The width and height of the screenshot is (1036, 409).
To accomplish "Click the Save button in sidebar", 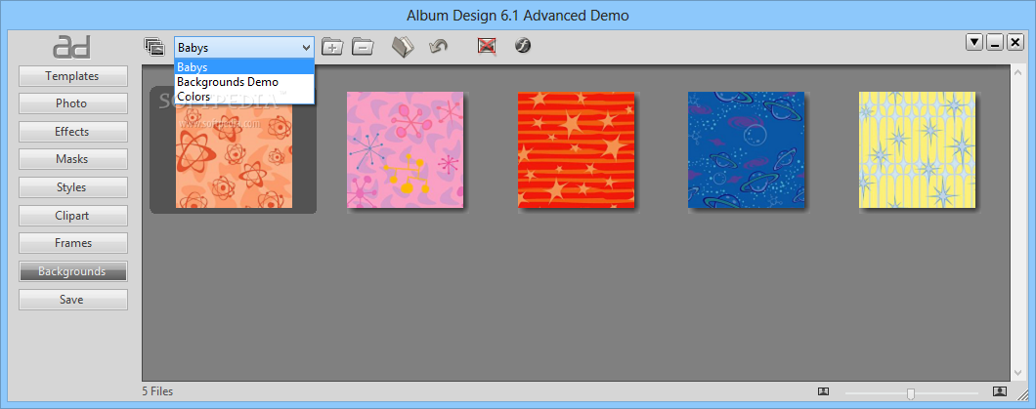I will pos(72,299).
